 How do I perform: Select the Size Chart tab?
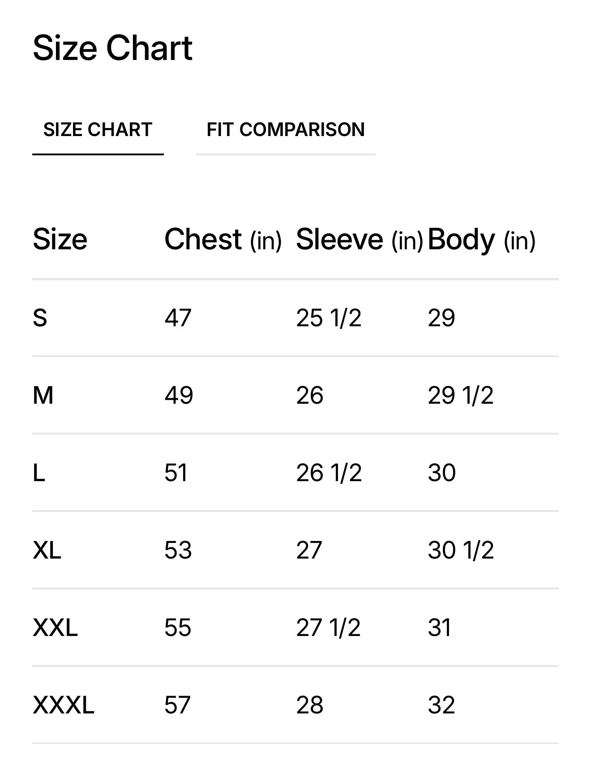tap(98, 130)
